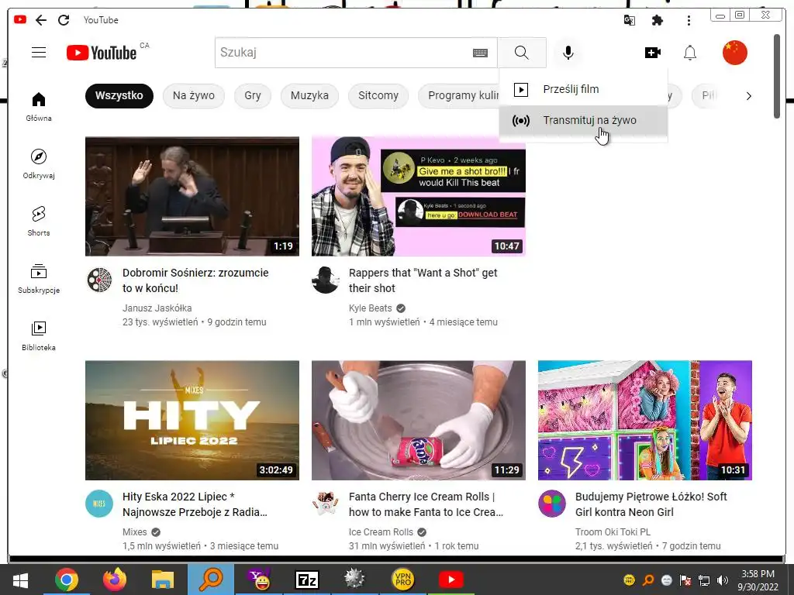Select Transmituj na żywo menu entry

tap(583, 120)
